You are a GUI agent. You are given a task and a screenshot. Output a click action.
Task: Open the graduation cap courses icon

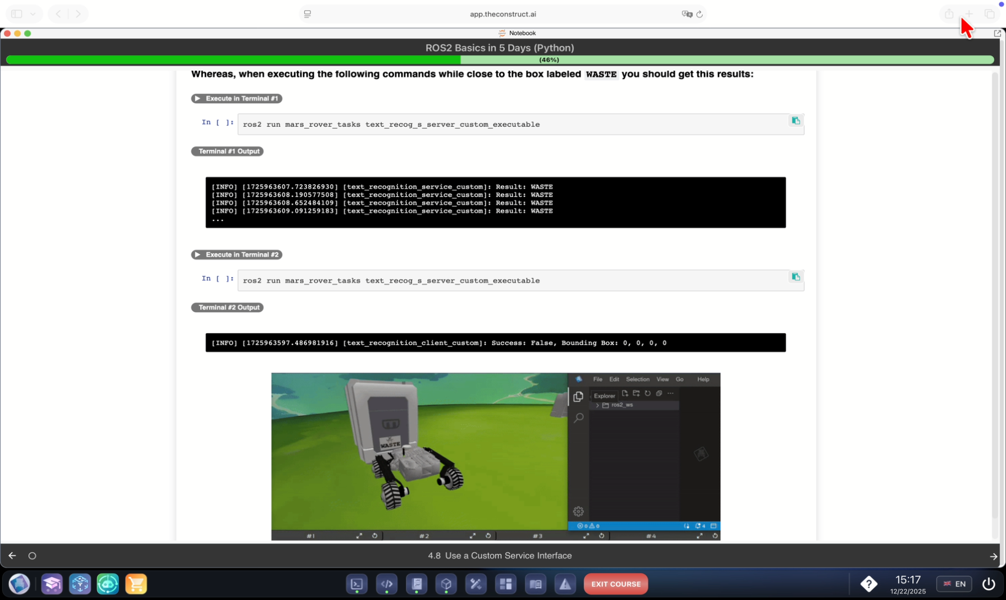tap(52, 584)
